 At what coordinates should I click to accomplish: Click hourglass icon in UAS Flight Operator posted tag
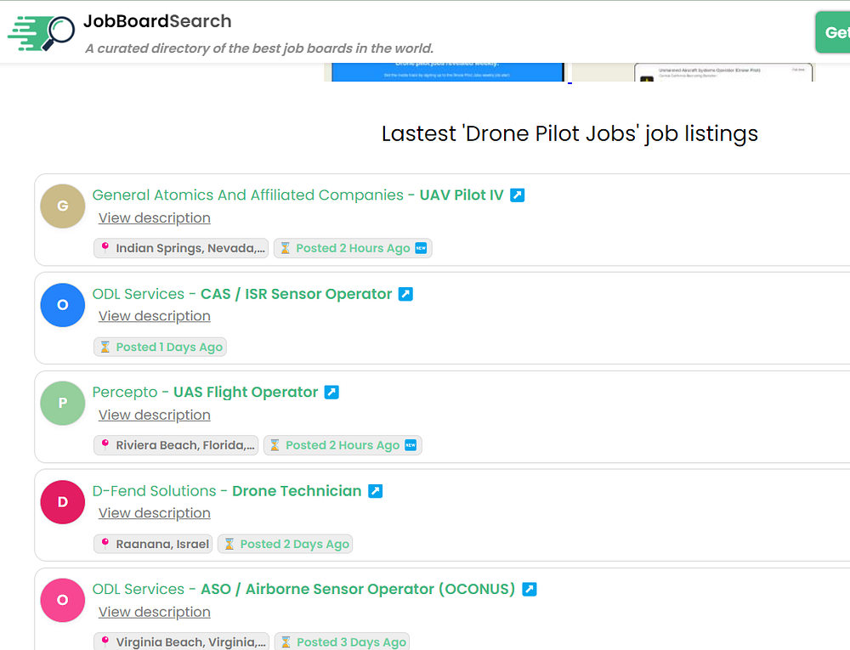(x=275, y=445)
